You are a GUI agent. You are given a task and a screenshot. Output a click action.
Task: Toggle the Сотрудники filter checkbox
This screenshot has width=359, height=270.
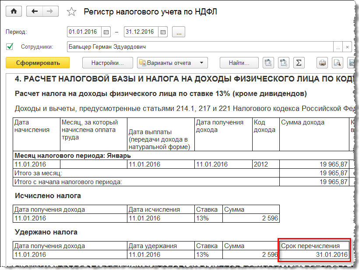10,46
